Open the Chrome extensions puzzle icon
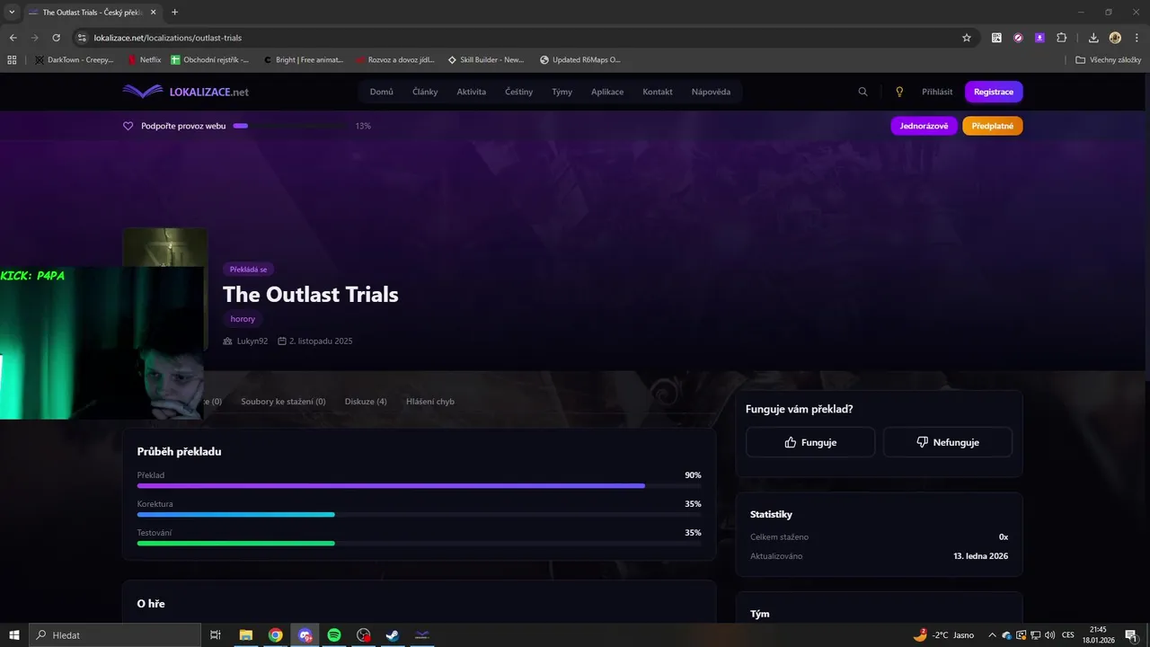1150x647 pixels. pyautogui.click(x=1061, y=38)
